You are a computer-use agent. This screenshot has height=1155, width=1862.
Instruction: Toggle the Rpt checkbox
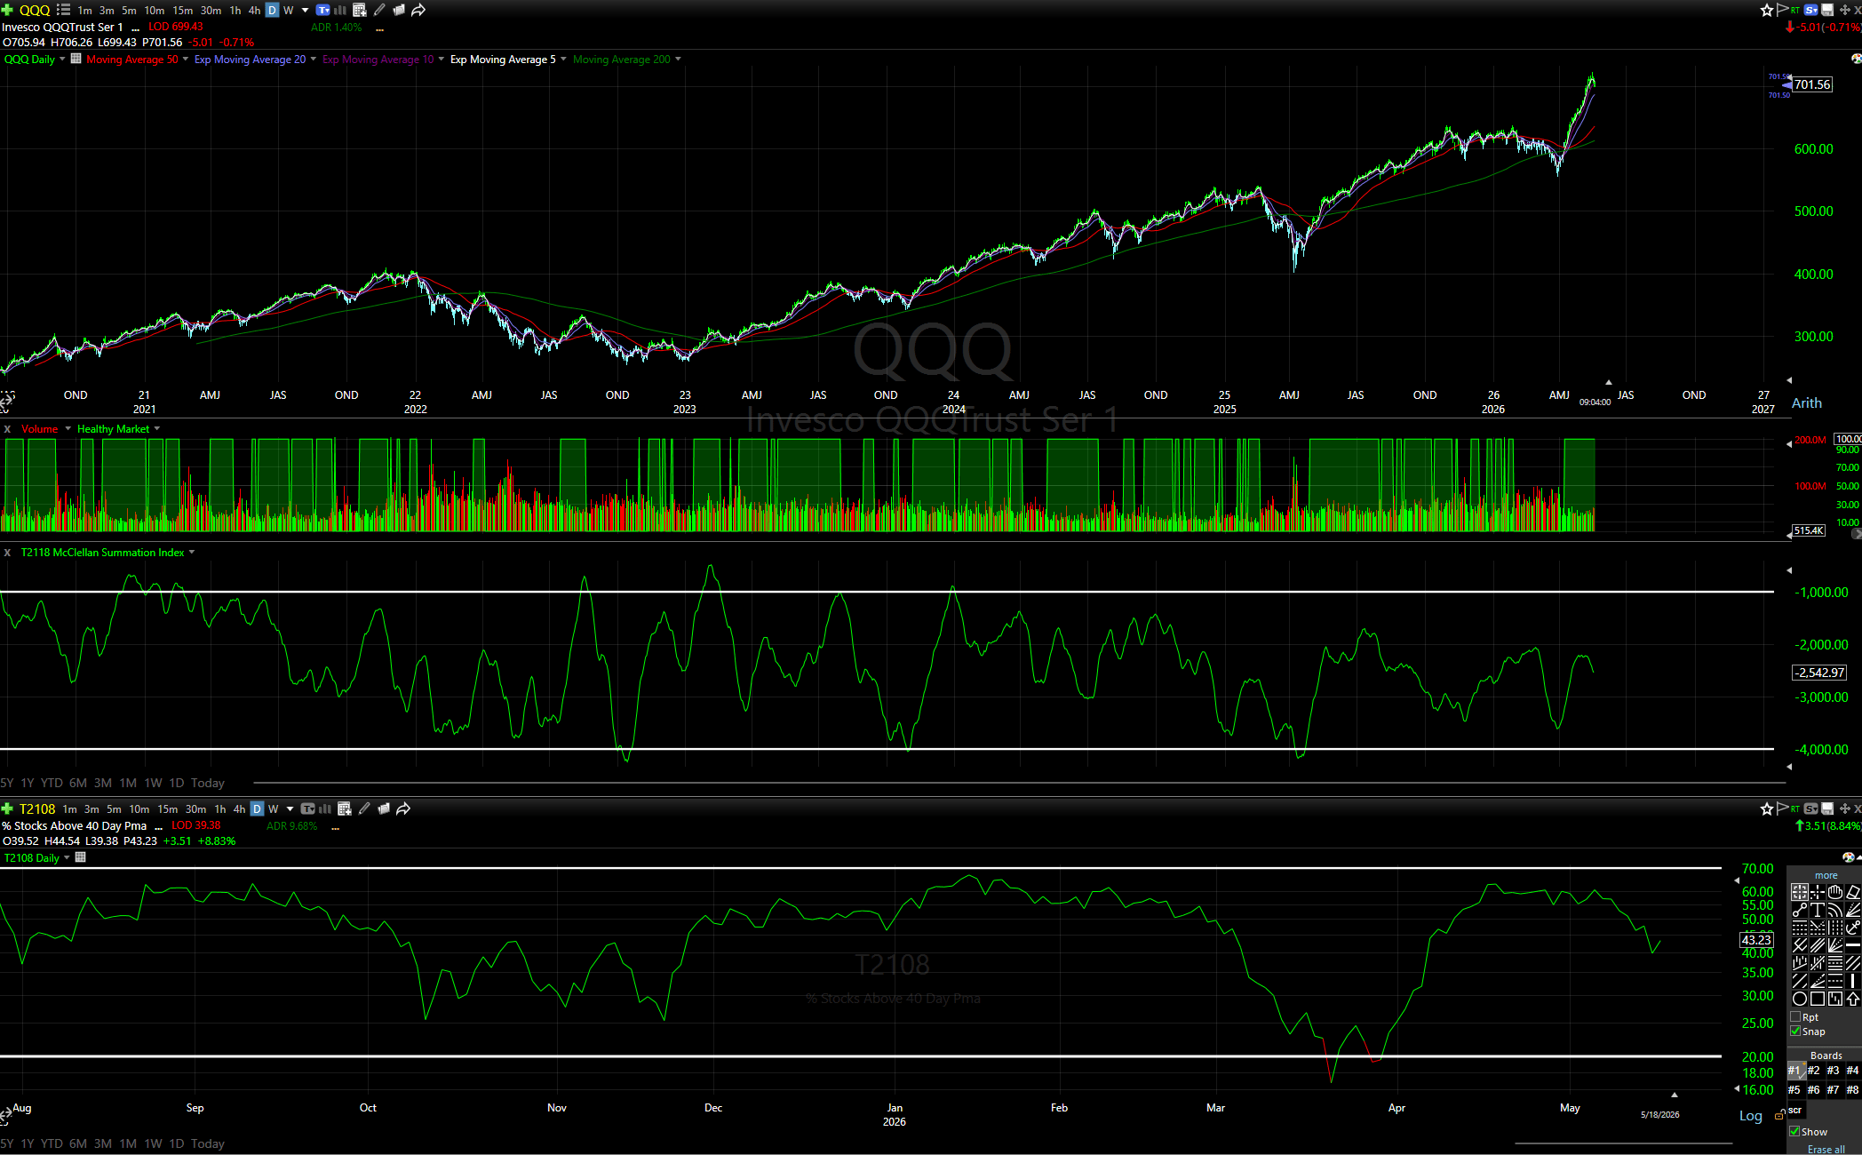click(1795, 1017)
